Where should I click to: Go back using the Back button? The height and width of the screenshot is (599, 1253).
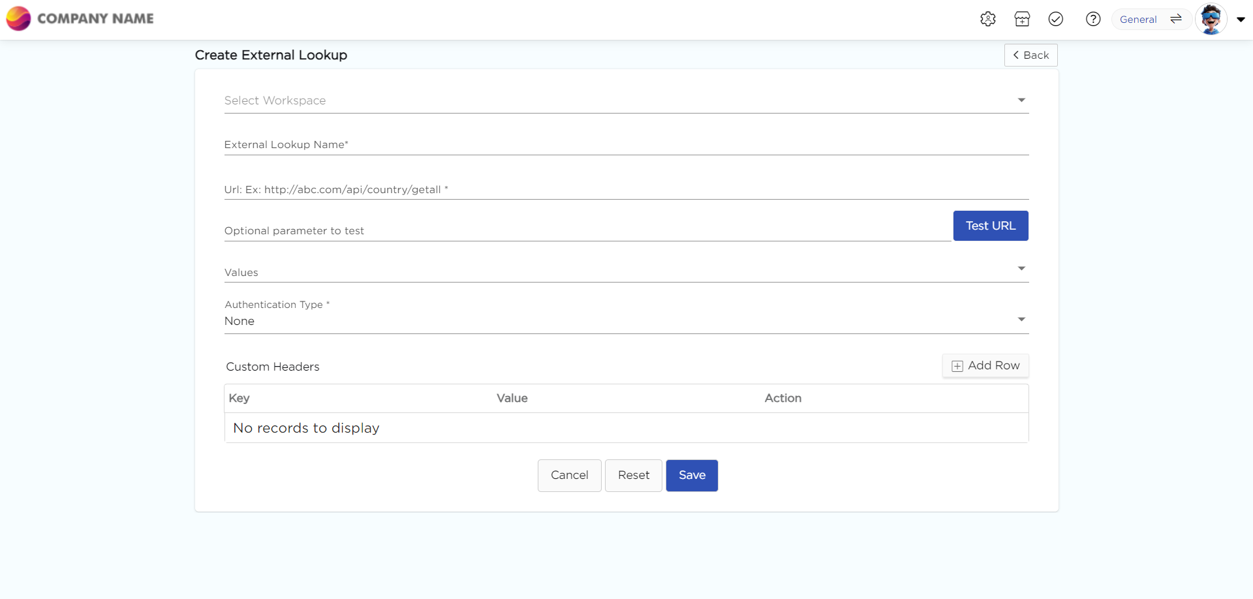(1030, 55)
